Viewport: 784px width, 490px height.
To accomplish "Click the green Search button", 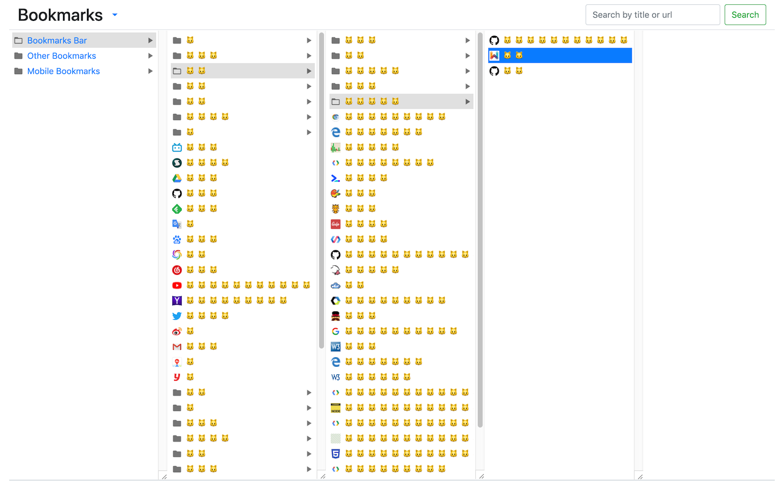I will point(745,14).
